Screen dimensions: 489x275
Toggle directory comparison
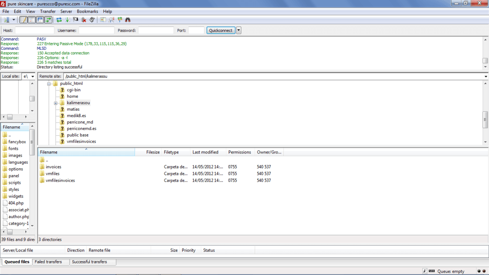(111, 20)
